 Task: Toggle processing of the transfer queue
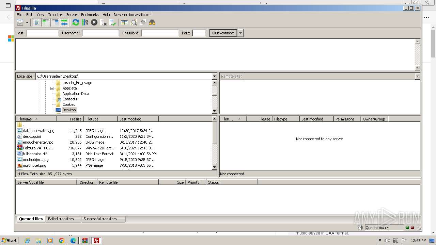85,22
